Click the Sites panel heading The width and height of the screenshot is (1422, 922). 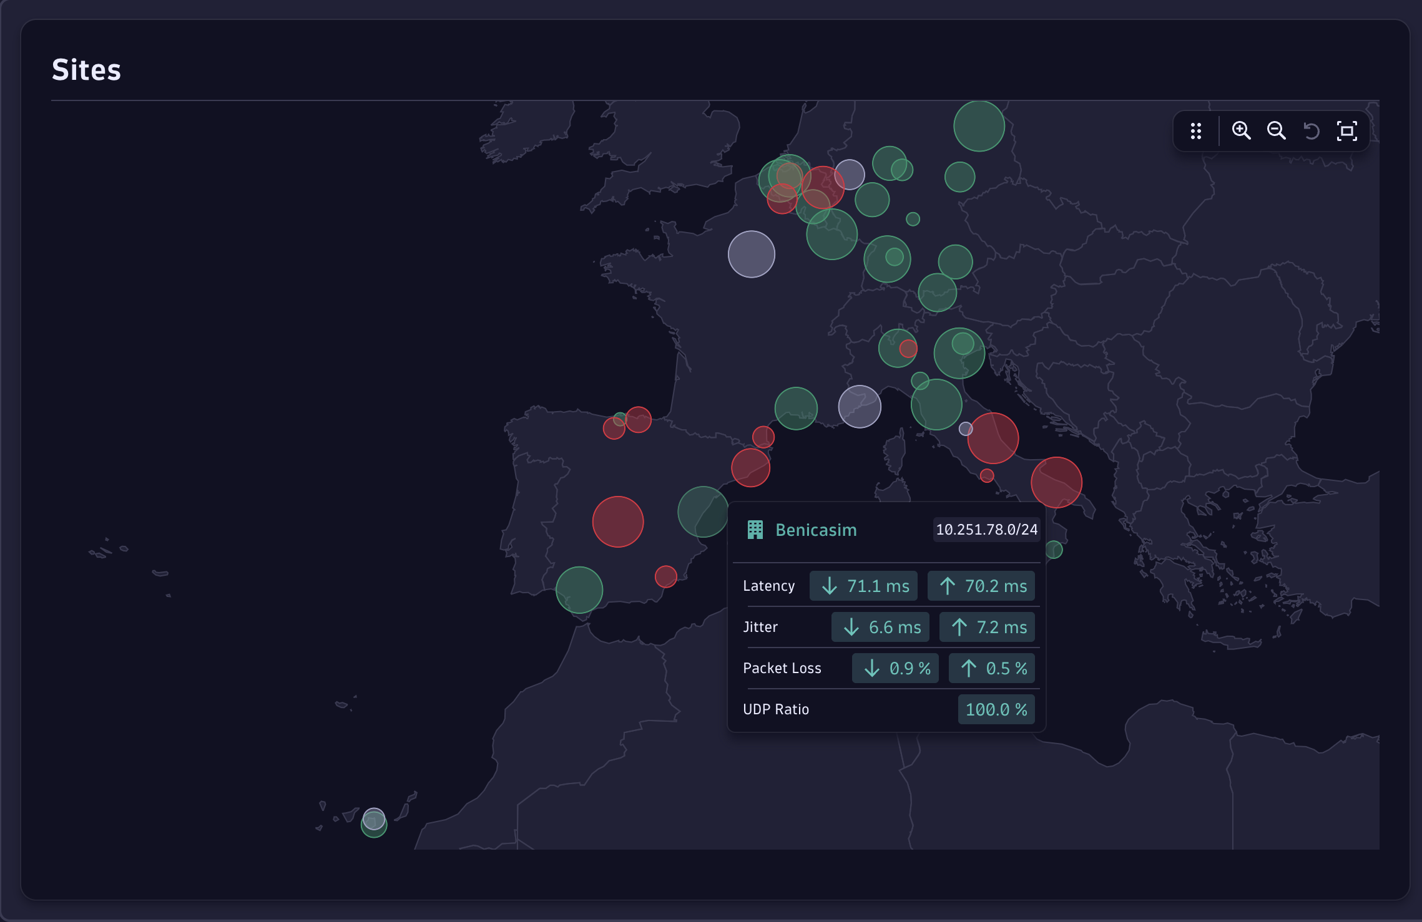pyautogui.click(x=86, y=70)
